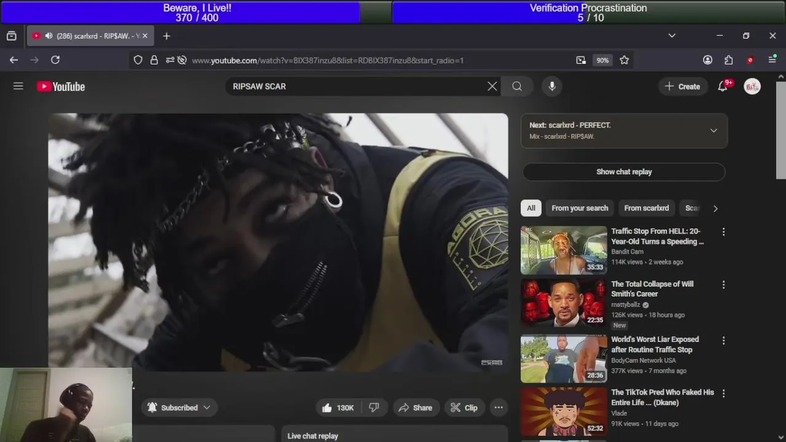Open the Create menu
The width and height of the screenshot is (786, 442).
coord(683,87)
